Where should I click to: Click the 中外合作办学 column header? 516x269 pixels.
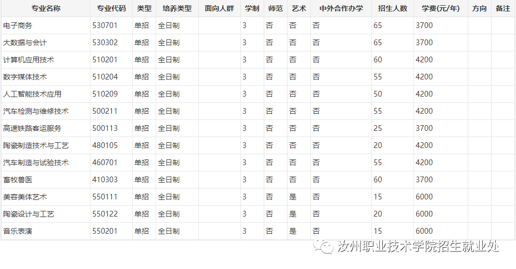coord(341,9)
